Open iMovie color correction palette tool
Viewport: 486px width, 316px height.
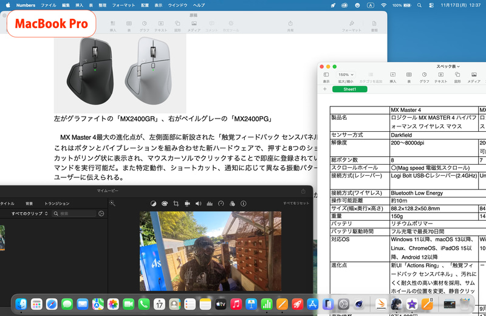coord(165,204)
